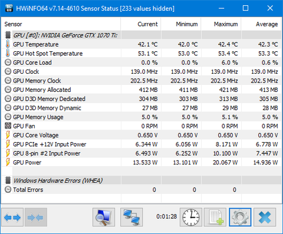This screenshot has height=234, width=283.
Task: Close sensors with the blue X button
Action: point(265,217)
